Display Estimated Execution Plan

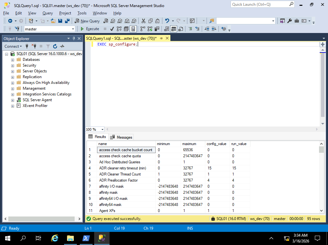pyautogui.click(x=119, y=29)
